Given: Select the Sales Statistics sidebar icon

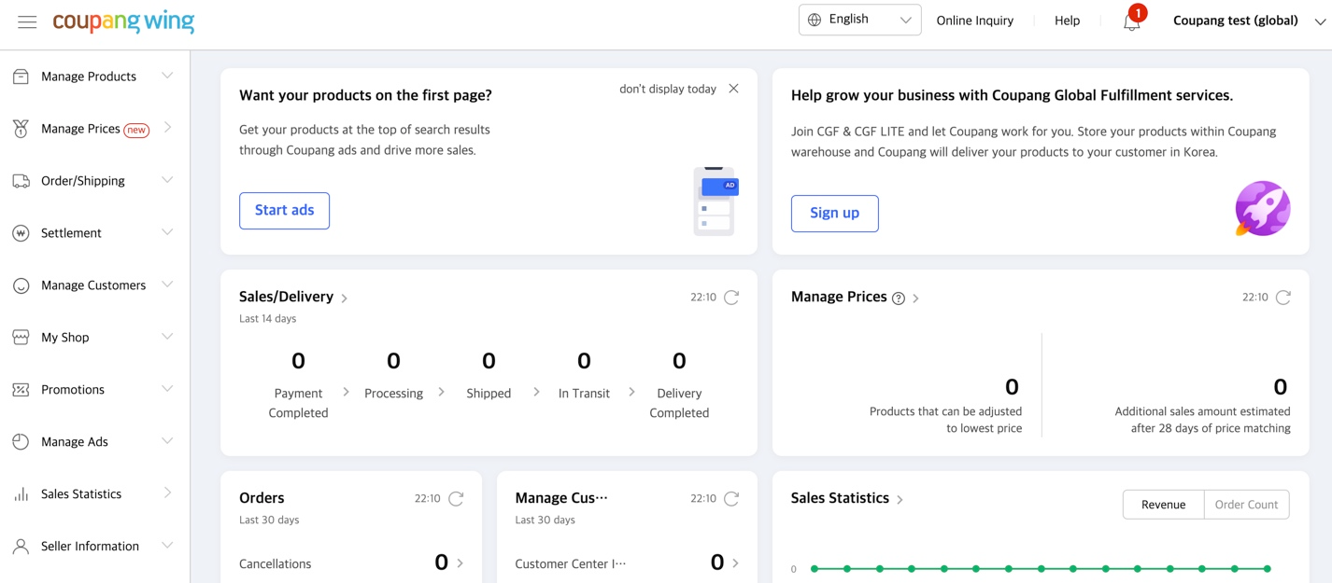Looking at the screenshot, I should coord(21,493).
